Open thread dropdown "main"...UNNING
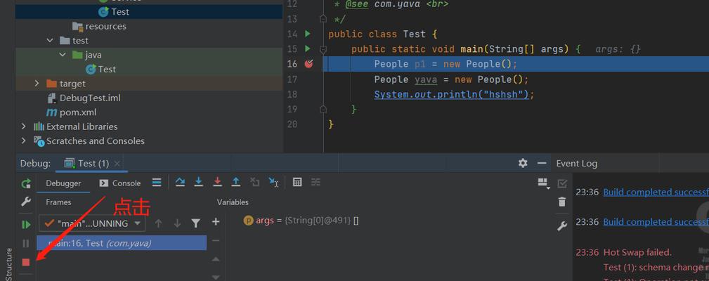The image size is (709, 281). (92, 223)
